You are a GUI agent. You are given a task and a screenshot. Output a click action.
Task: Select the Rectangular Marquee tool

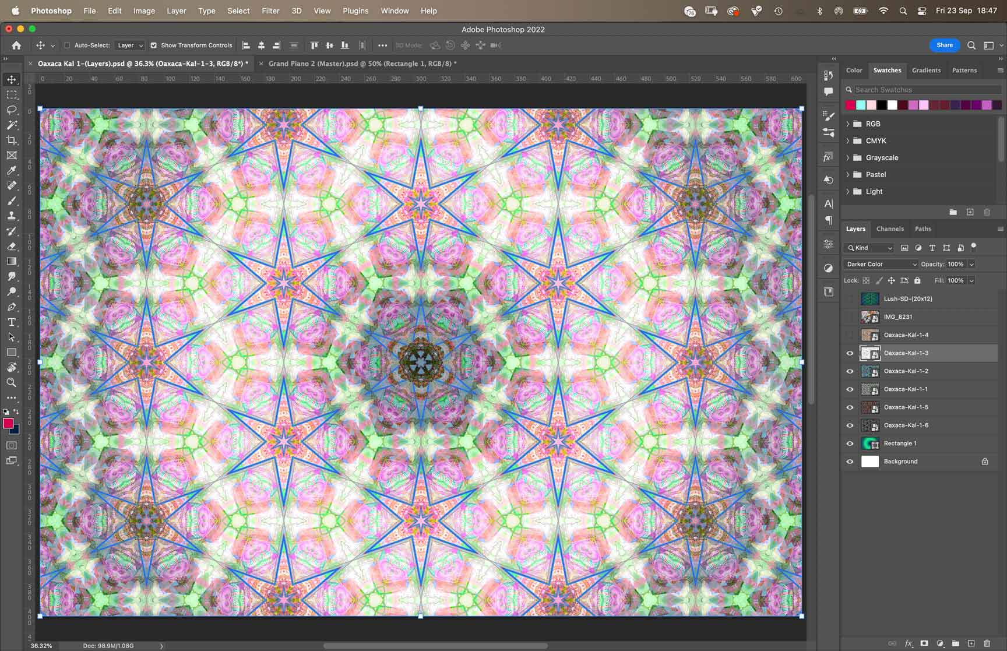[x=12, y=94]
